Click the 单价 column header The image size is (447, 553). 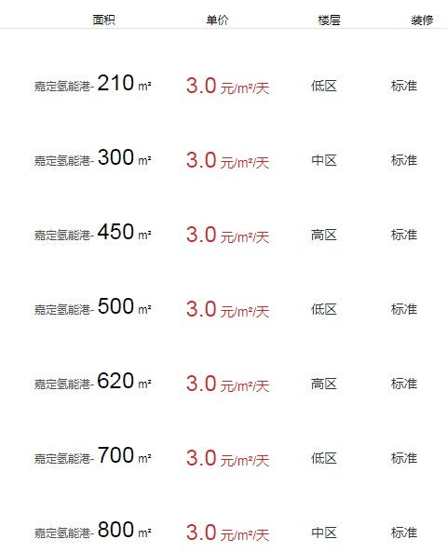217,20
